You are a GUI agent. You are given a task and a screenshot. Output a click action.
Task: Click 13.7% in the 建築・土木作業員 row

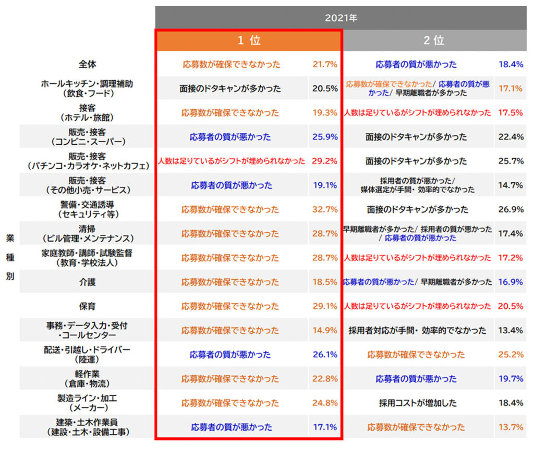(510, 427)
